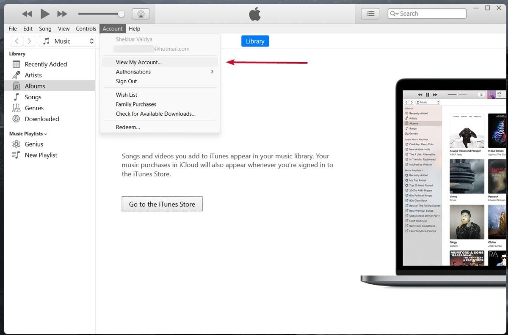Click the Go to the iTunes Store button

pyautogui.click(x=162, y=204)
